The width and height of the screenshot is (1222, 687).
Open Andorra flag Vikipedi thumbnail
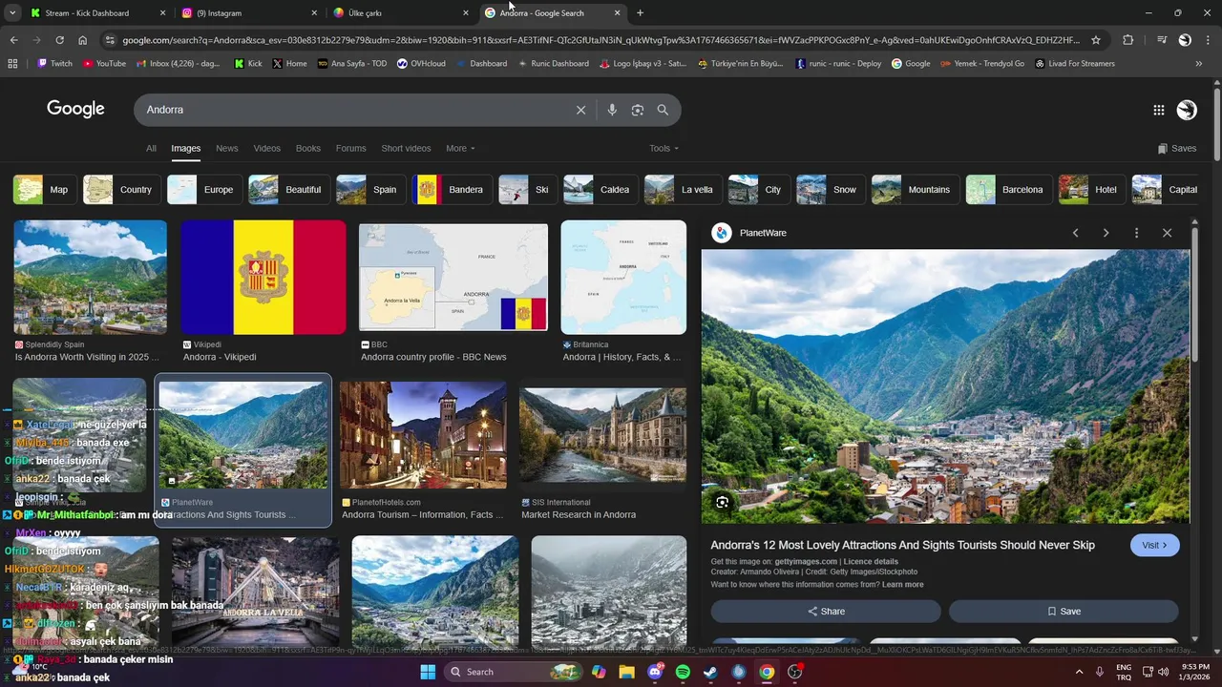pos(263,278)
